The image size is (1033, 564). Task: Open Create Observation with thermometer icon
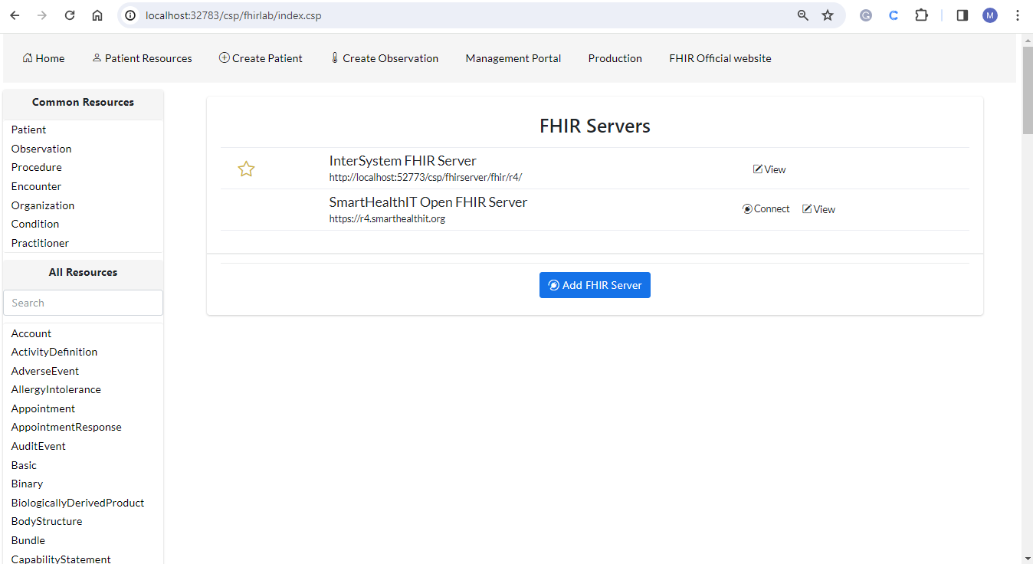384,58
